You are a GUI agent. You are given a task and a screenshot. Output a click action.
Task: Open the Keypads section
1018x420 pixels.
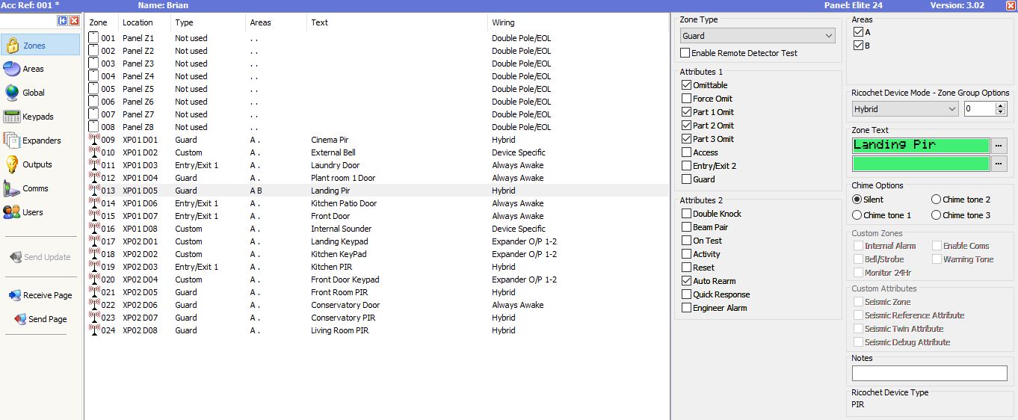click(x=37, y=117)
